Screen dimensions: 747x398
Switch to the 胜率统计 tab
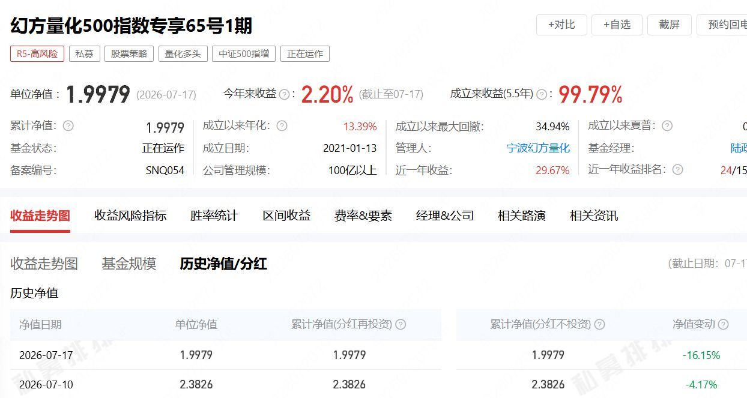coord(214,216)
